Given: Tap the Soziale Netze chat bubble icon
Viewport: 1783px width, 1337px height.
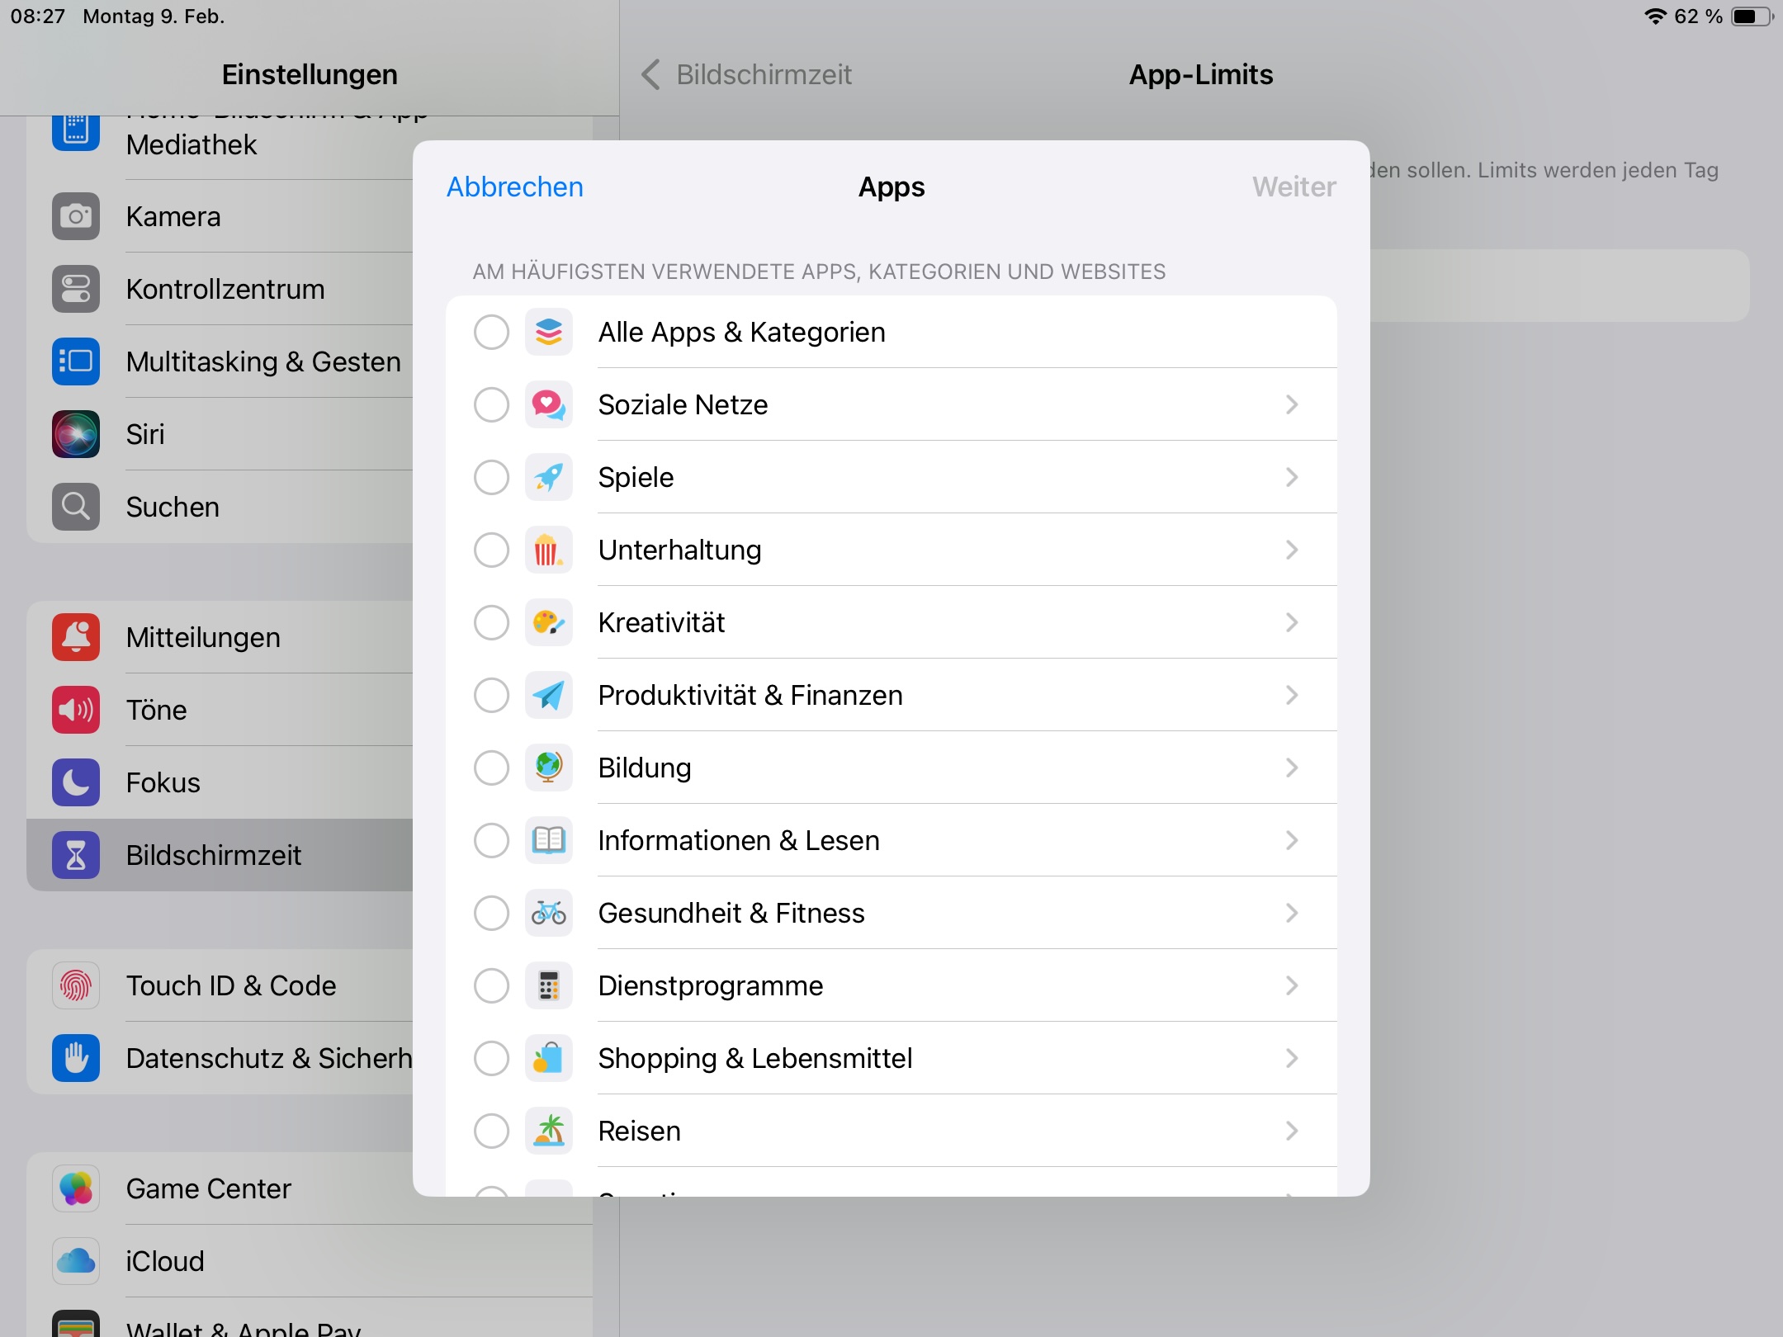Looking at the screenshot, I should click(x=549, y=404).
